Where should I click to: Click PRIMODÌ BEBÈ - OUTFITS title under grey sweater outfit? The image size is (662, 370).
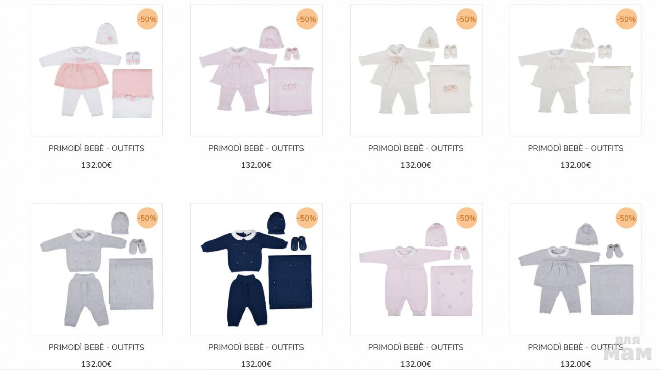click(x=96, y=347)
